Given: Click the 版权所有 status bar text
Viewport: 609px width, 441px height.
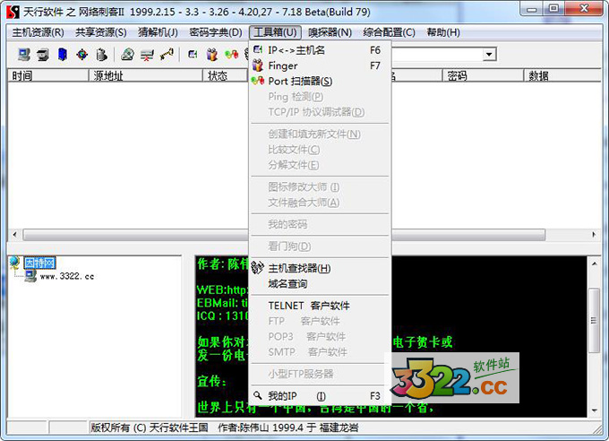Looking at the screenshot, I should pyautogui.click(x=150, y=428).
